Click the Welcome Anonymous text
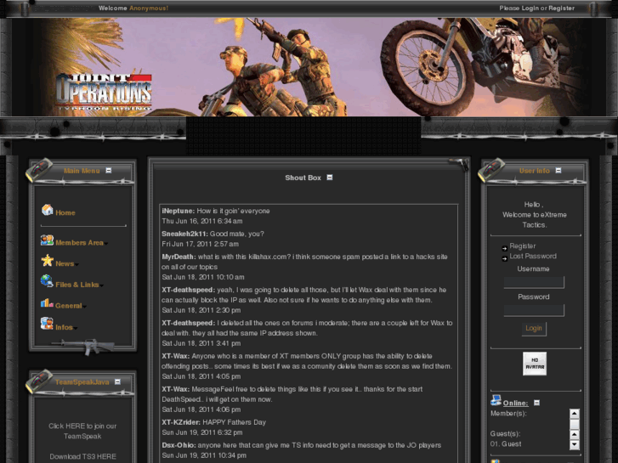 pos(133,8)
